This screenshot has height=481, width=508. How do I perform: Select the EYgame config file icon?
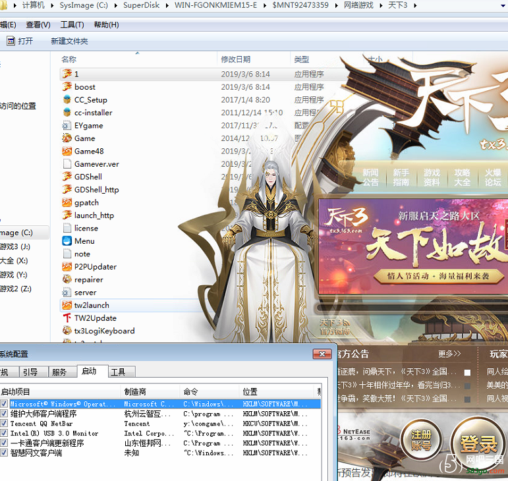[x=67, y=125]
